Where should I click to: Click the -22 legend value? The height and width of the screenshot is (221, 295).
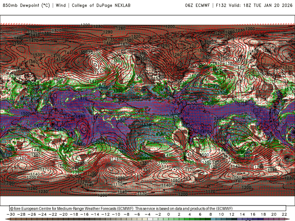[x=53, y=214]
